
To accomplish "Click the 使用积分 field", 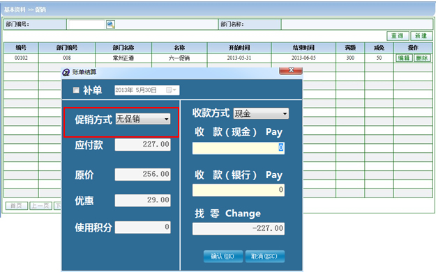I will pos(143,227).
